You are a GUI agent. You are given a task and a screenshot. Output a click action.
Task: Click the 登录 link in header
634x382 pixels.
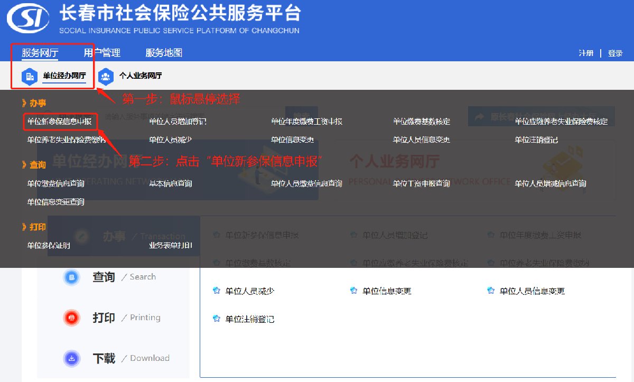coord(615,53)
